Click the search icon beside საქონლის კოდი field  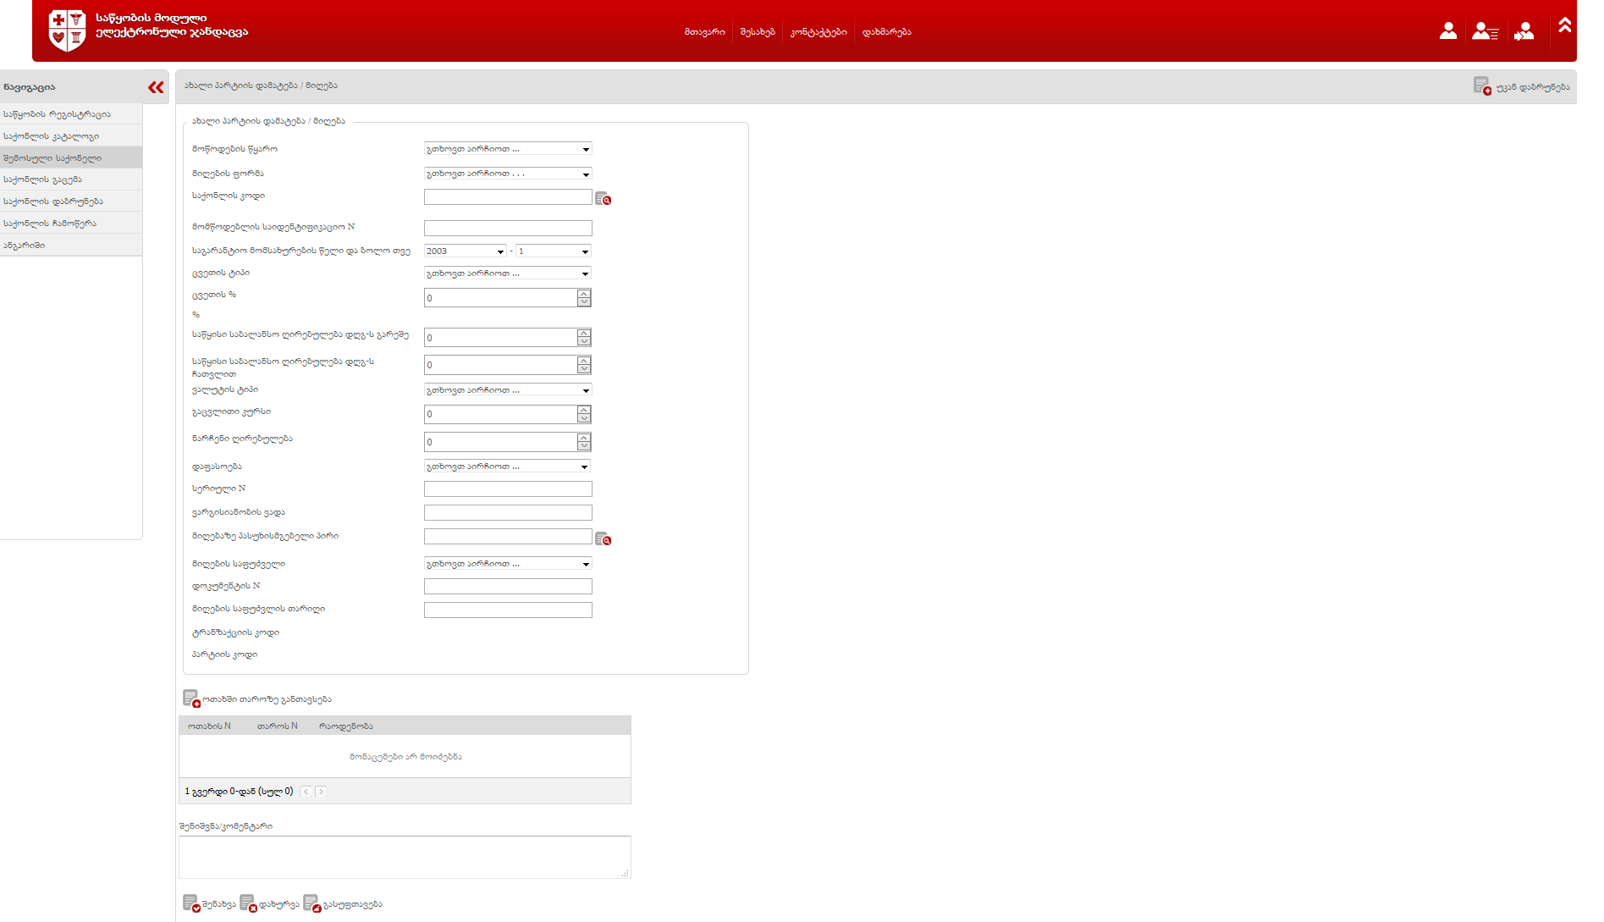pos(603,198)
